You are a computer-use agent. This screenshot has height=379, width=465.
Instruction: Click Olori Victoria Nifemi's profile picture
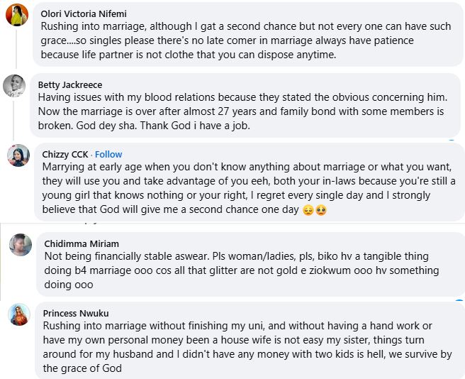pos(16,13)
